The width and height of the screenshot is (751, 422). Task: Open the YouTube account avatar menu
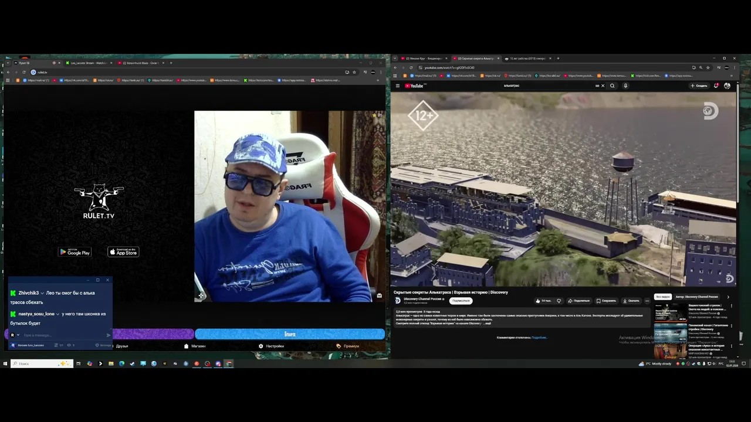(x=728, y=86)
